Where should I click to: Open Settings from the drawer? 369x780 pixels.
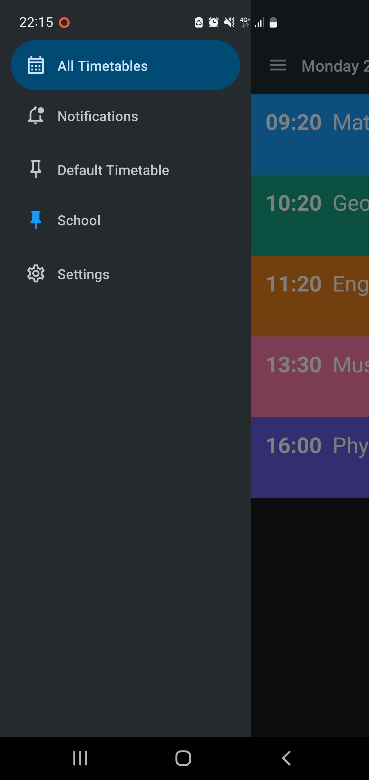coord(126,274)
